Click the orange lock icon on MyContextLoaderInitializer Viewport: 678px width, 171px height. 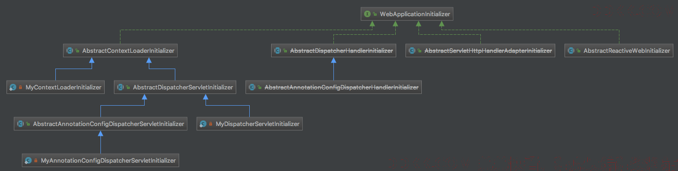tap(21, 87)
